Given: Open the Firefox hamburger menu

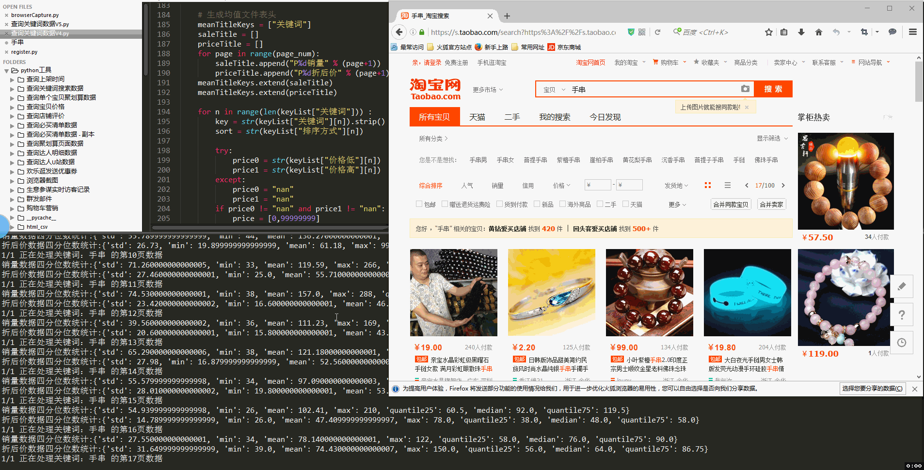Looking at the screenshot, I should [x=913, y=32].
